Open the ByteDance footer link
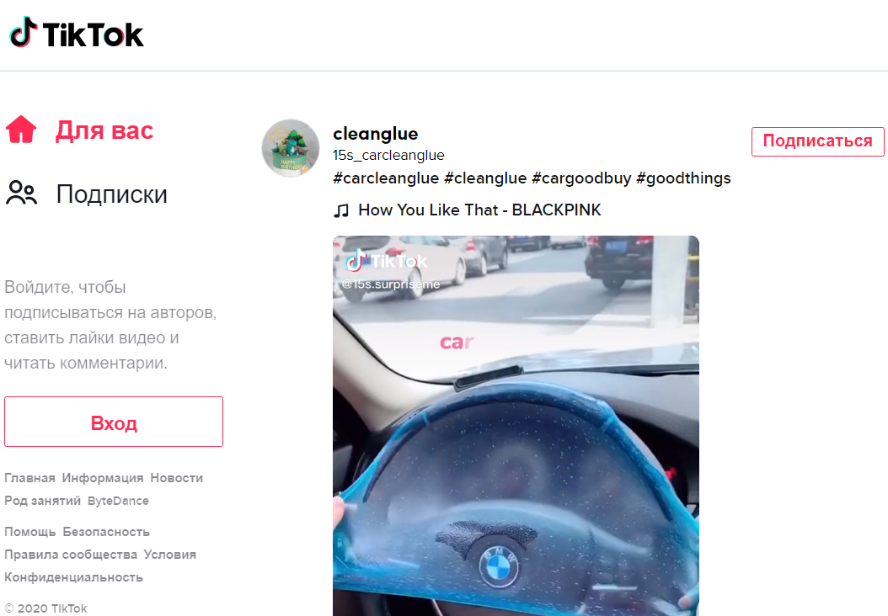Screen dimensions: 888x616 [118, 501]
